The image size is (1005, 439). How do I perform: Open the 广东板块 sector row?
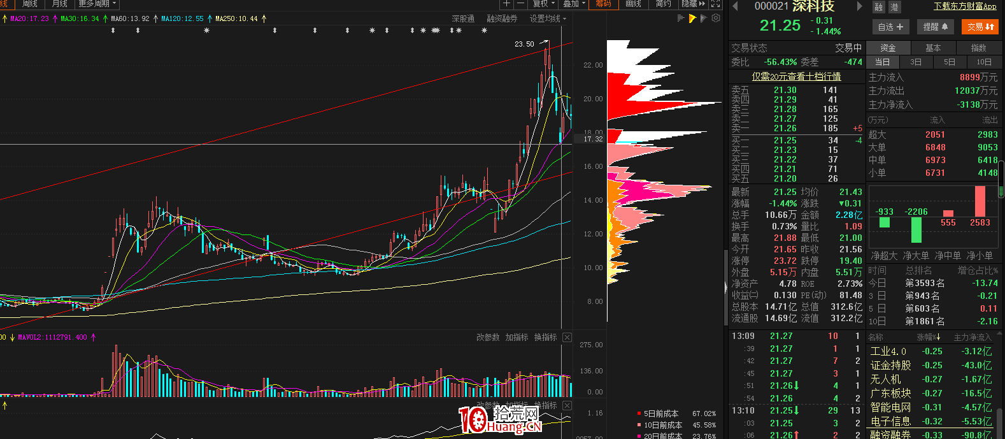point(931,393)
